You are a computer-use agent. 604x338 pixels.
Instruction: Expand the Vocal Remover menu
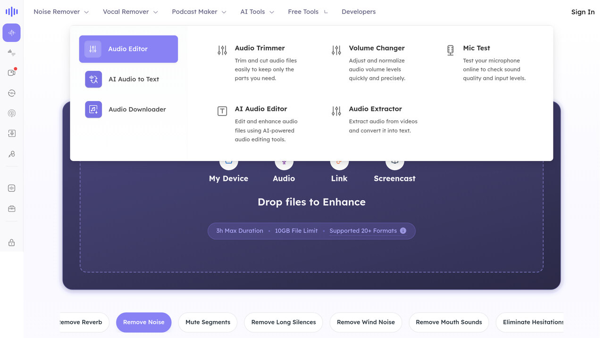[x=130, y=12]
